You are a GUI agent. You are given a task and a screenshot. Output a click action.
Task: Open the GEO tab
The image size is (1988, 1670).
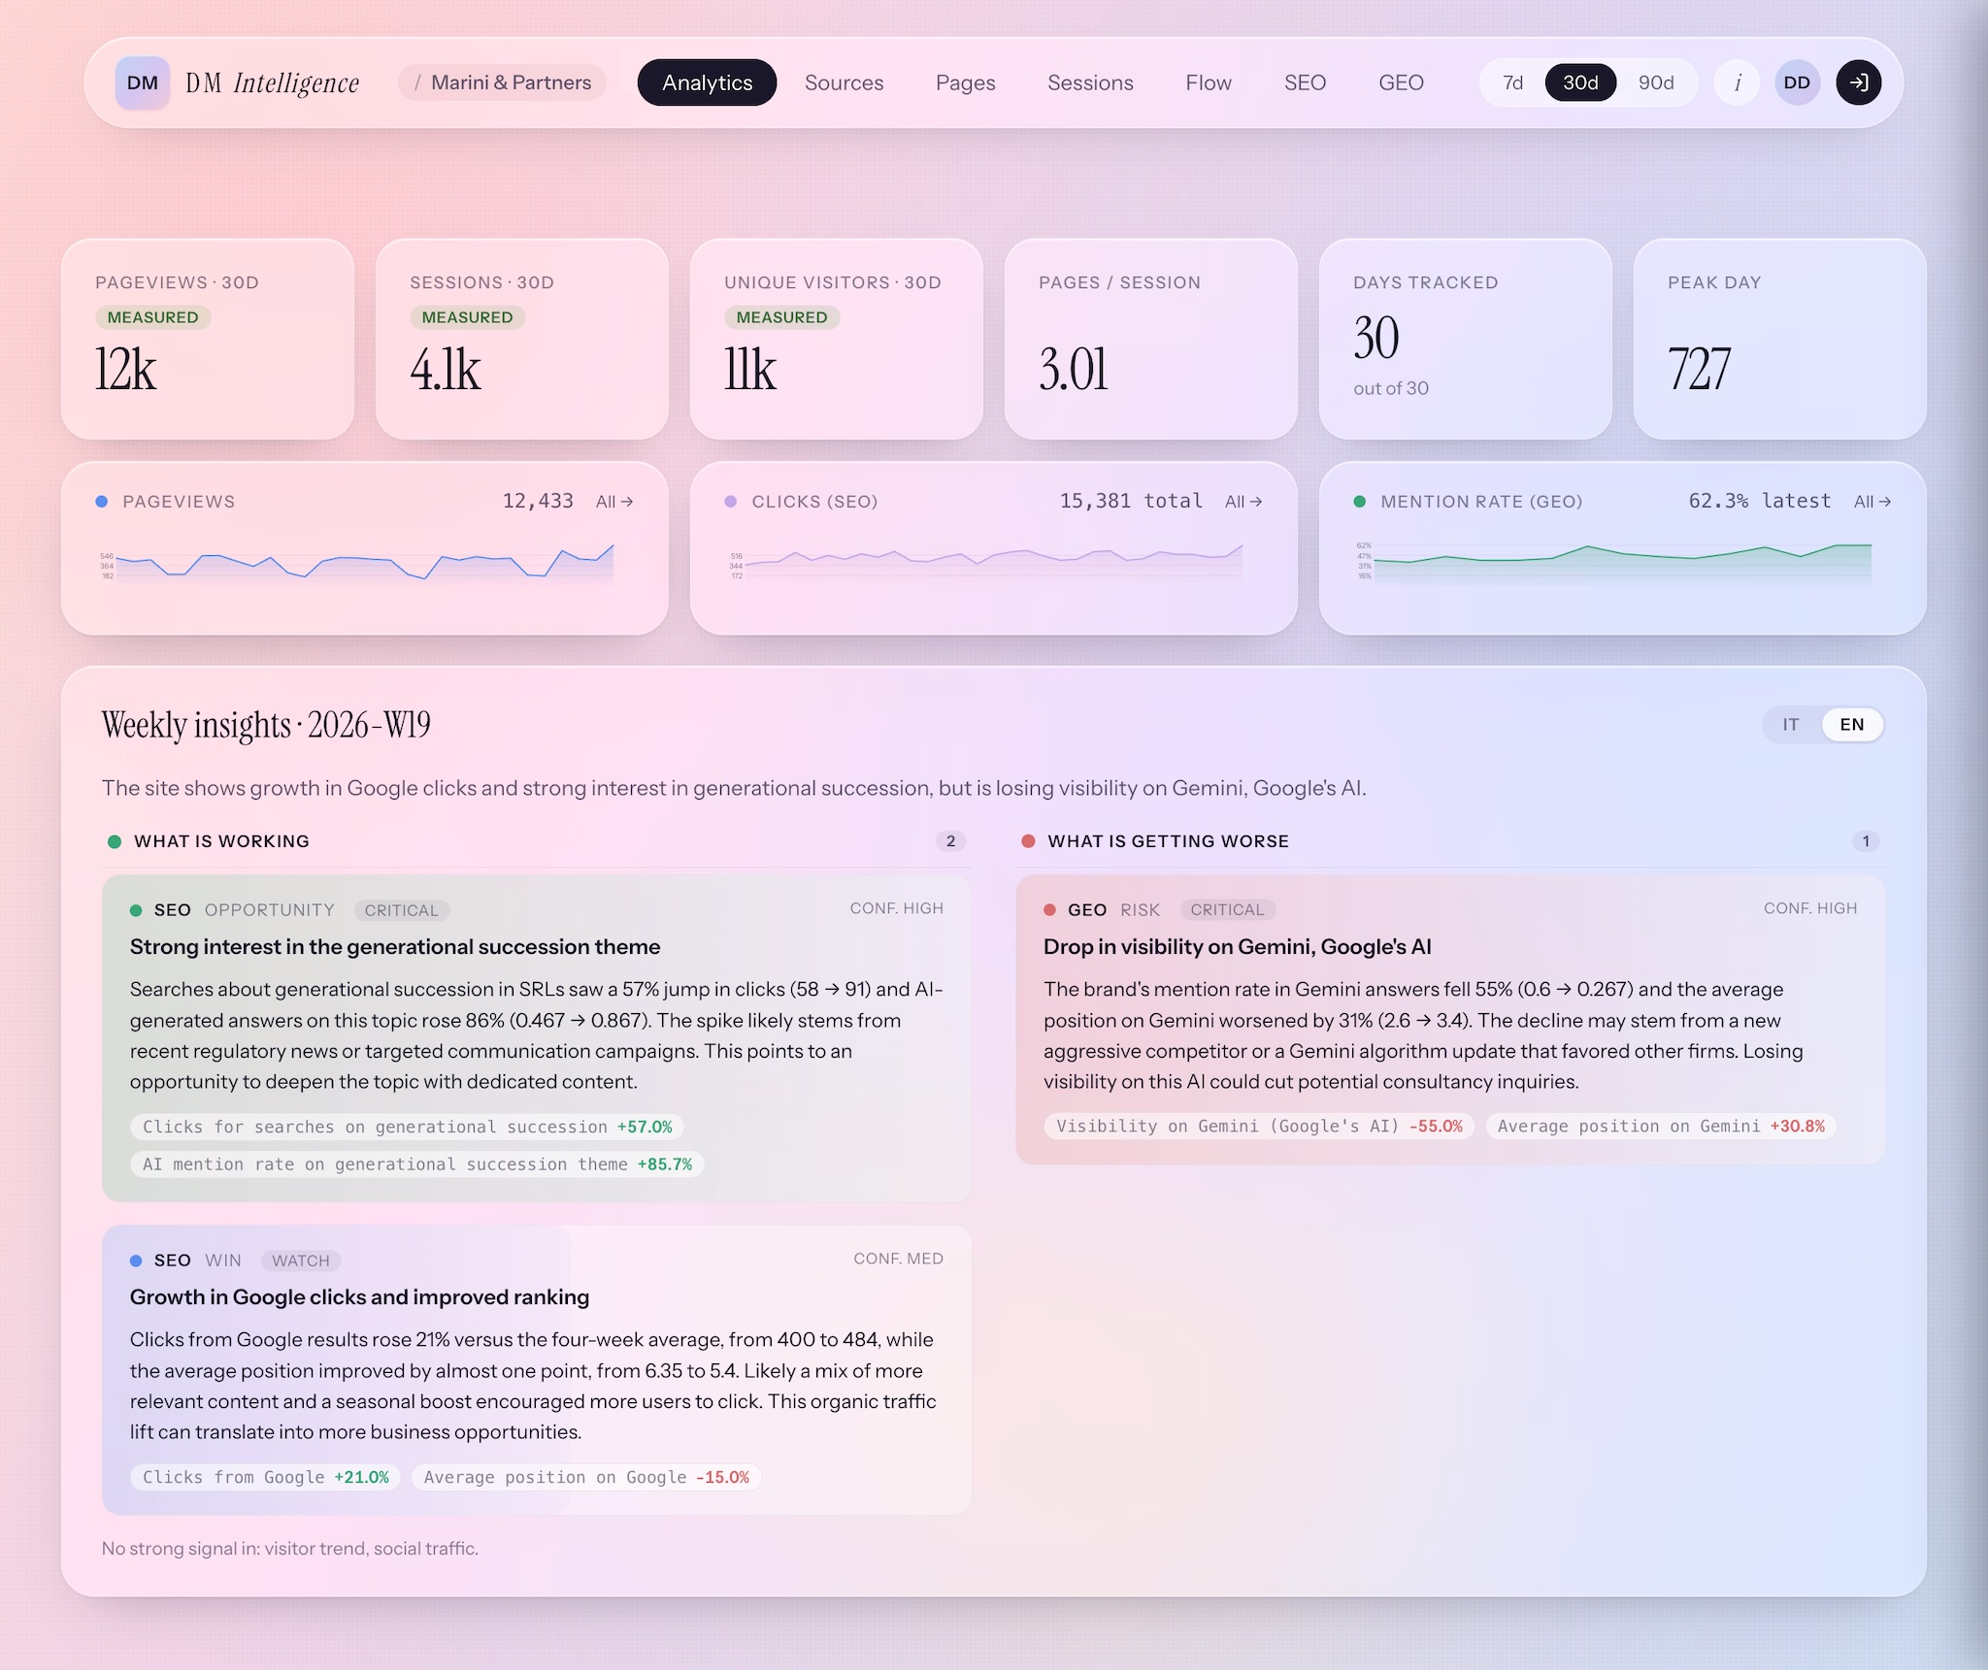[1401, 82]
